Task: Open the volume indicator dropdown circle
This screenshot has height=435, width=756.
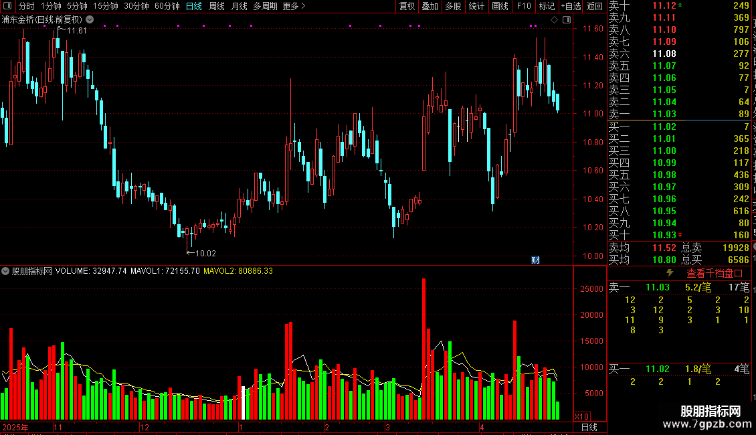Action: pos(5,271)
